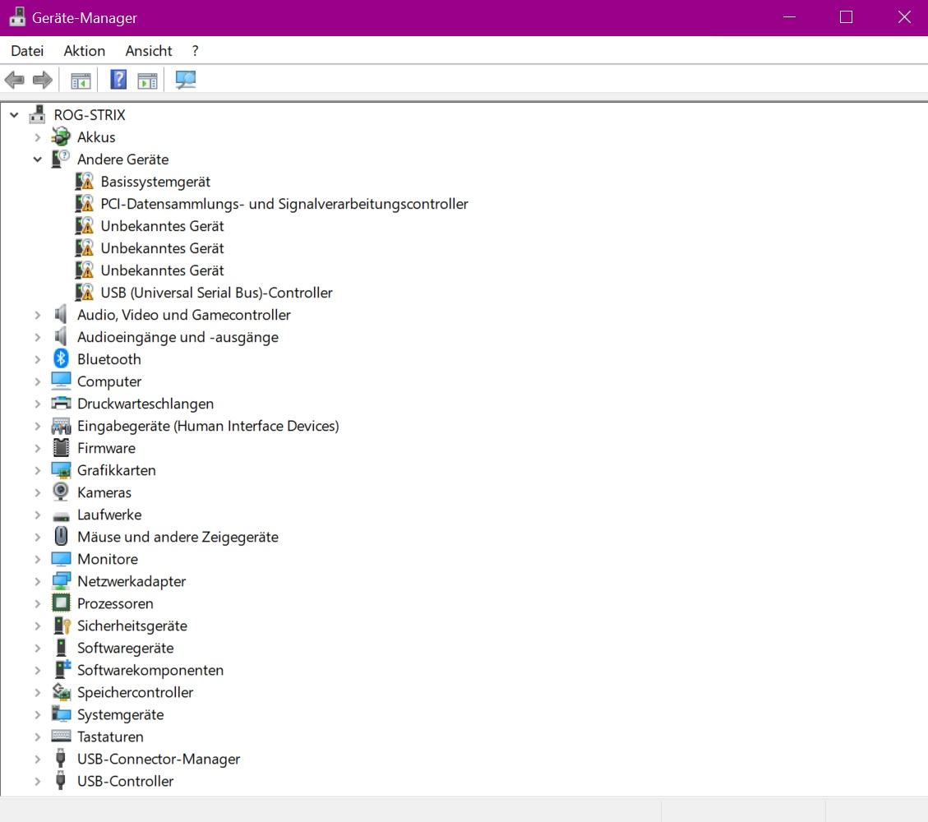
Task: Click the speaker icon of Audioeingänge und -ausgänge
Action: coord(60,336)
